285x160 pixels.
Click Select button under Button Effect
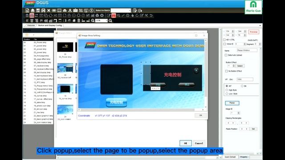(x=240, y=66)
